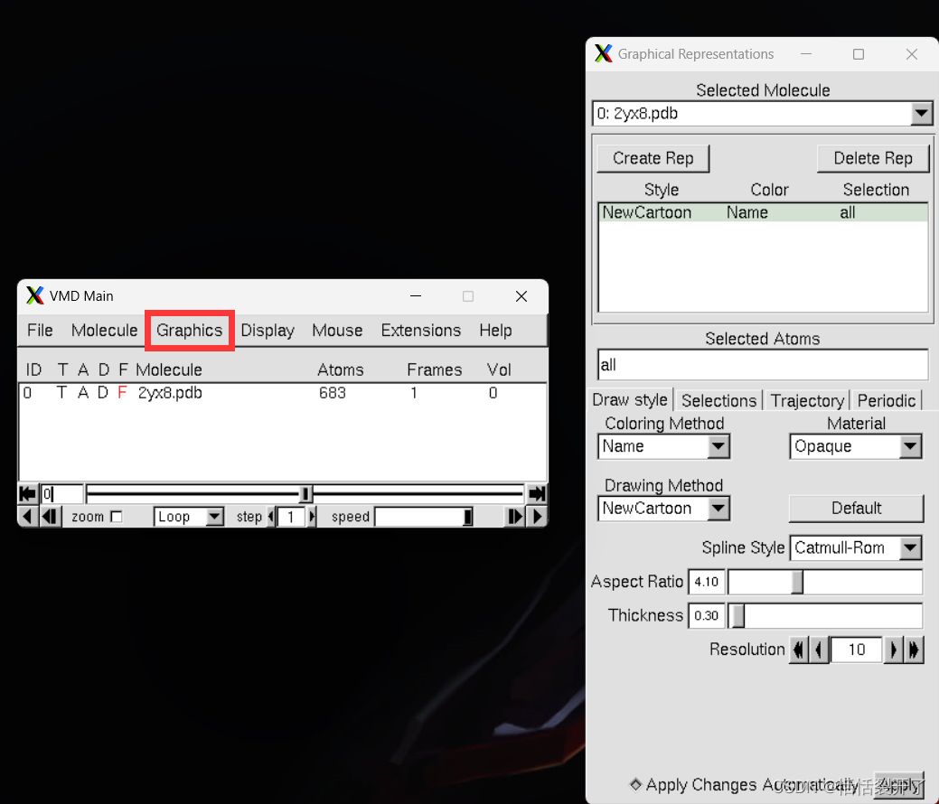The width and height of the screenshot is (939, 804).
Task: Step backward one frame
Action: pos(49,516)
